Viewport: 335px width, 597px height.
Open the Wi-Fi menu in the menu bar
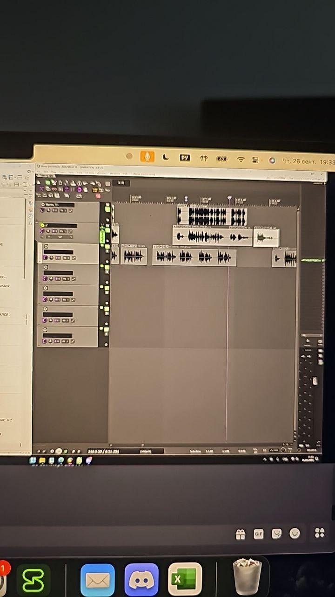pyautogui.click(x=241, y=160)
